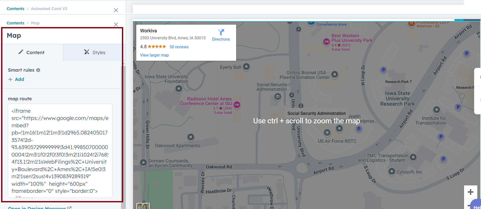This screenshot has width=481, height=209.
Task: Select the Content tab
Action: (x=32, y=52)
